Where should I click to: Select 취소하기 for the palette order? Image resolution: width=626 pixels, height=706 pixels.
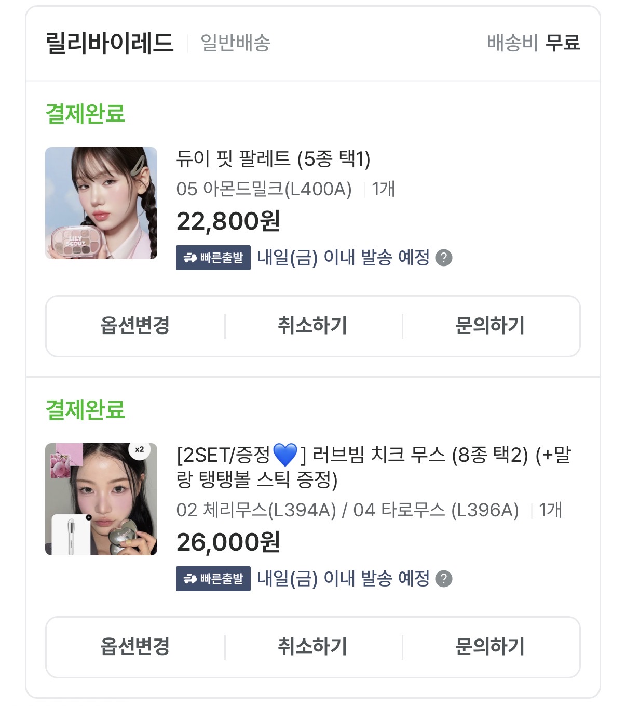pyautogui.click(x=312, y=326)
